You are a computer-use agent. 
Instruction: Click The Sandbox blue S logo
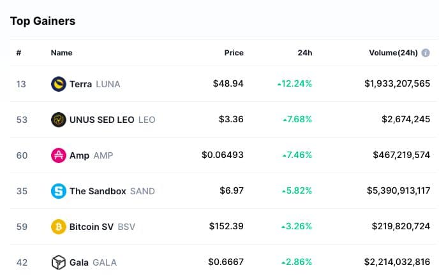[59, 190]
